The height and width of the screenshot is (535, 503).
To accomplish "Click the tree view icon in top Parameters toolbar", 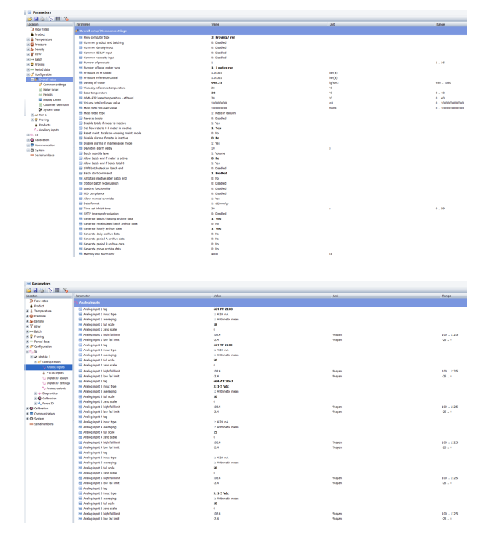I will 51,19.
